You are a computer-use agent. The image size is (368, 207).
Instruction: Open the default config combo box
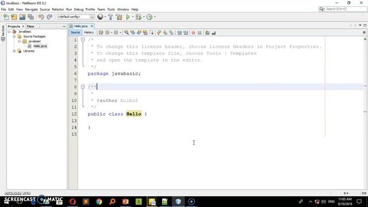(x=75, y=17)
